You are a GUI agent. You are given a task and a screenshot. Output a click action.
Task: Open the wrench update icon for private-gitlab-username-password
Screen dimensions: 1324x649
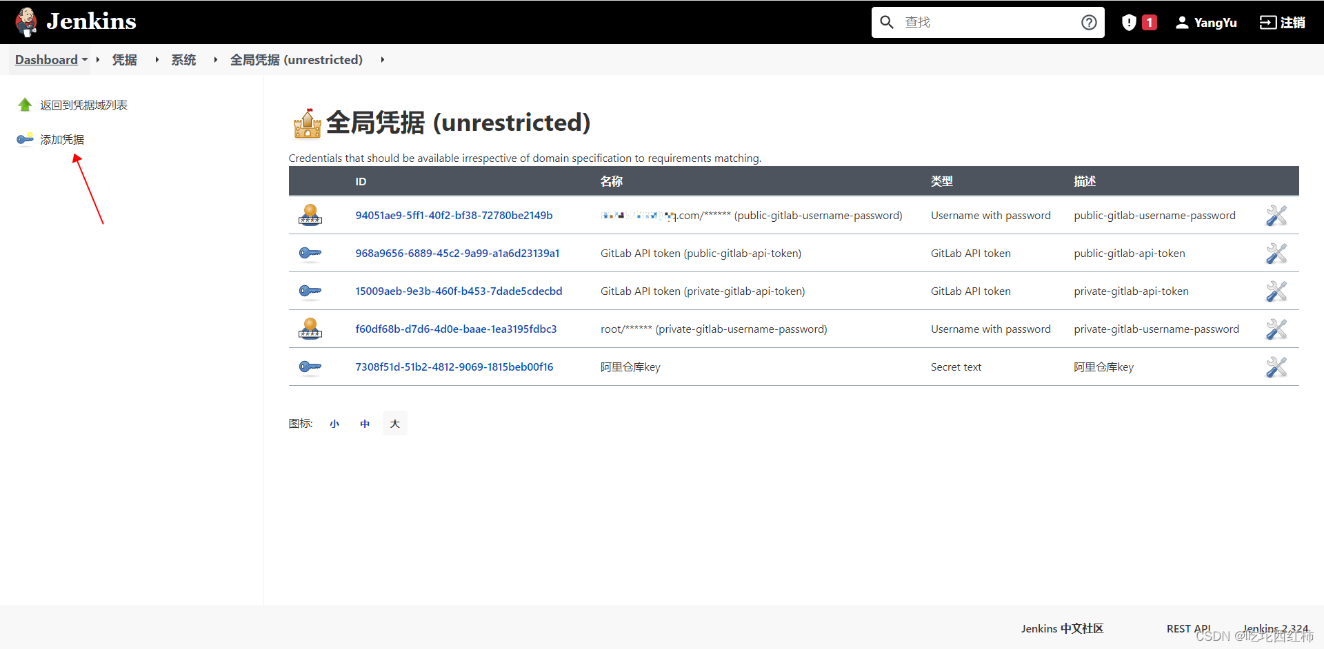(x=1276, y=329)
